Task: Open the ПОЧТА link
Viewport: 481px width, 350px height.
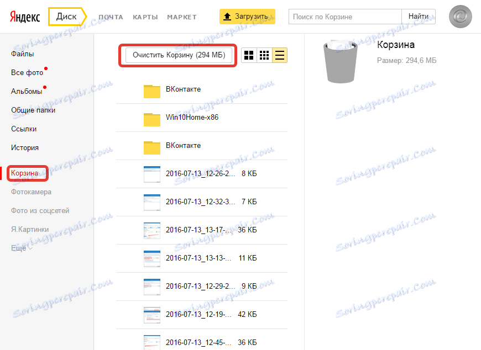Action: (111, 17)
